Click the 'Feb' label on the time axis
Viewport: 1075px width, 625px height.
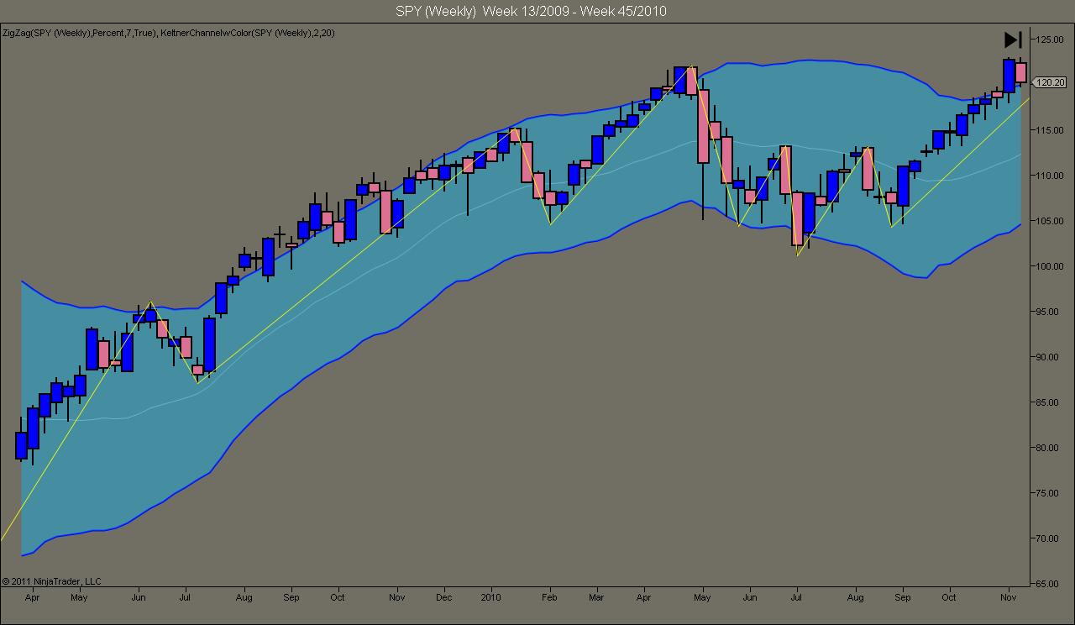[x=550, y=598]
